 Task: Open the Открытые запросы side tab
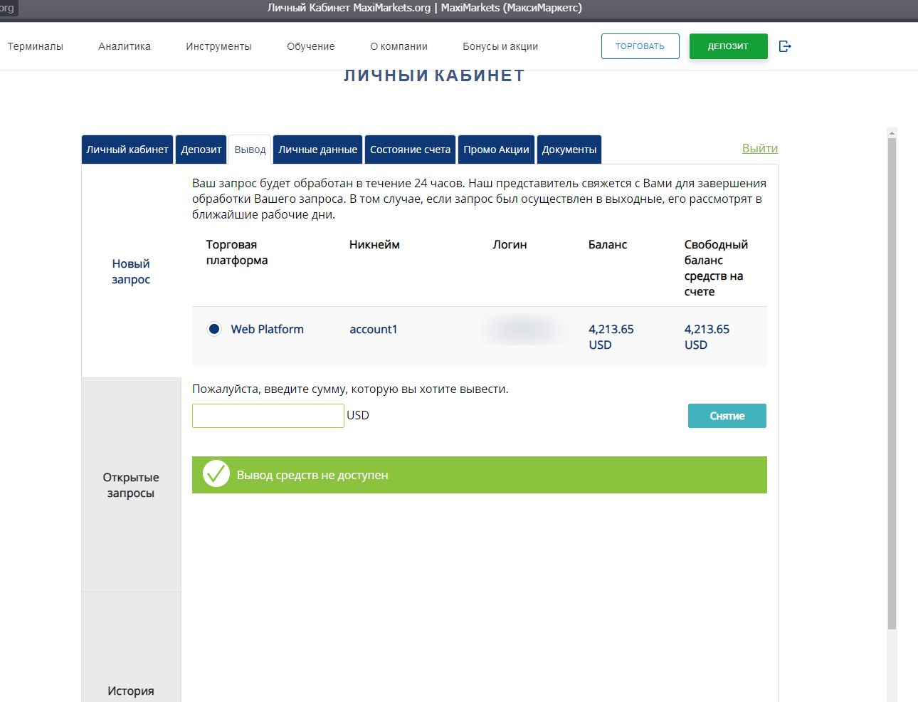[x=131, y=485]
